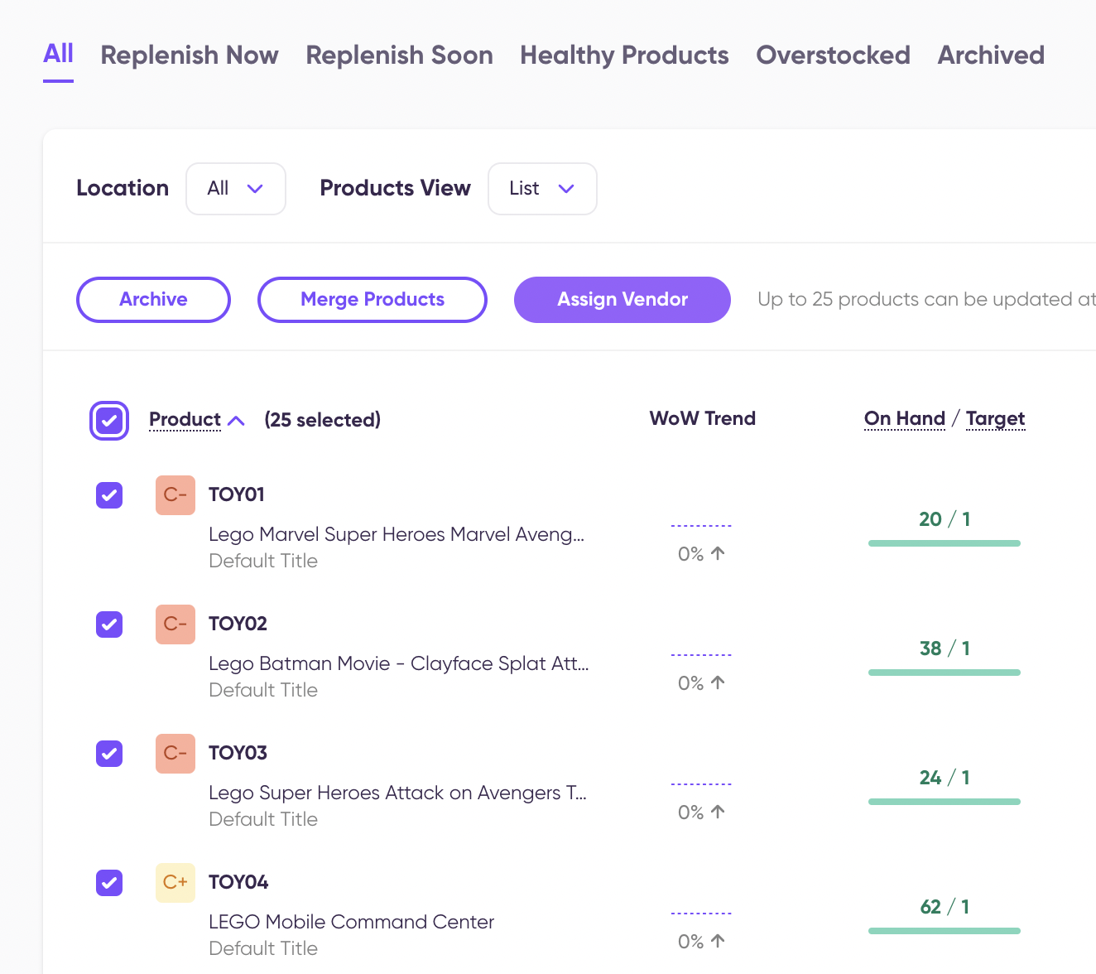Open the TOY03 SKU
Image resolution: width=1096 pixels, height=974 pixels.
[238, 753]
